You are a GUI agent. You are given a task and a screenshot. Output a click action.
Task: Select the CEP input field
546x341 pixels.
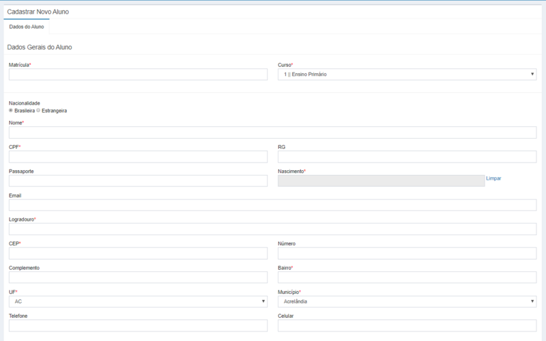point(138,253)
